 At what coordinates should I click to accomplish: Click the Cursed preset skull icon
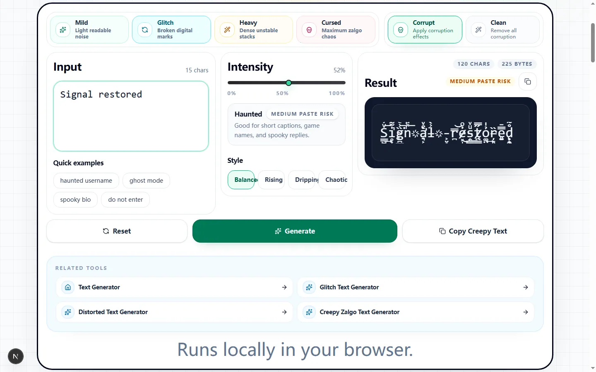309,30
